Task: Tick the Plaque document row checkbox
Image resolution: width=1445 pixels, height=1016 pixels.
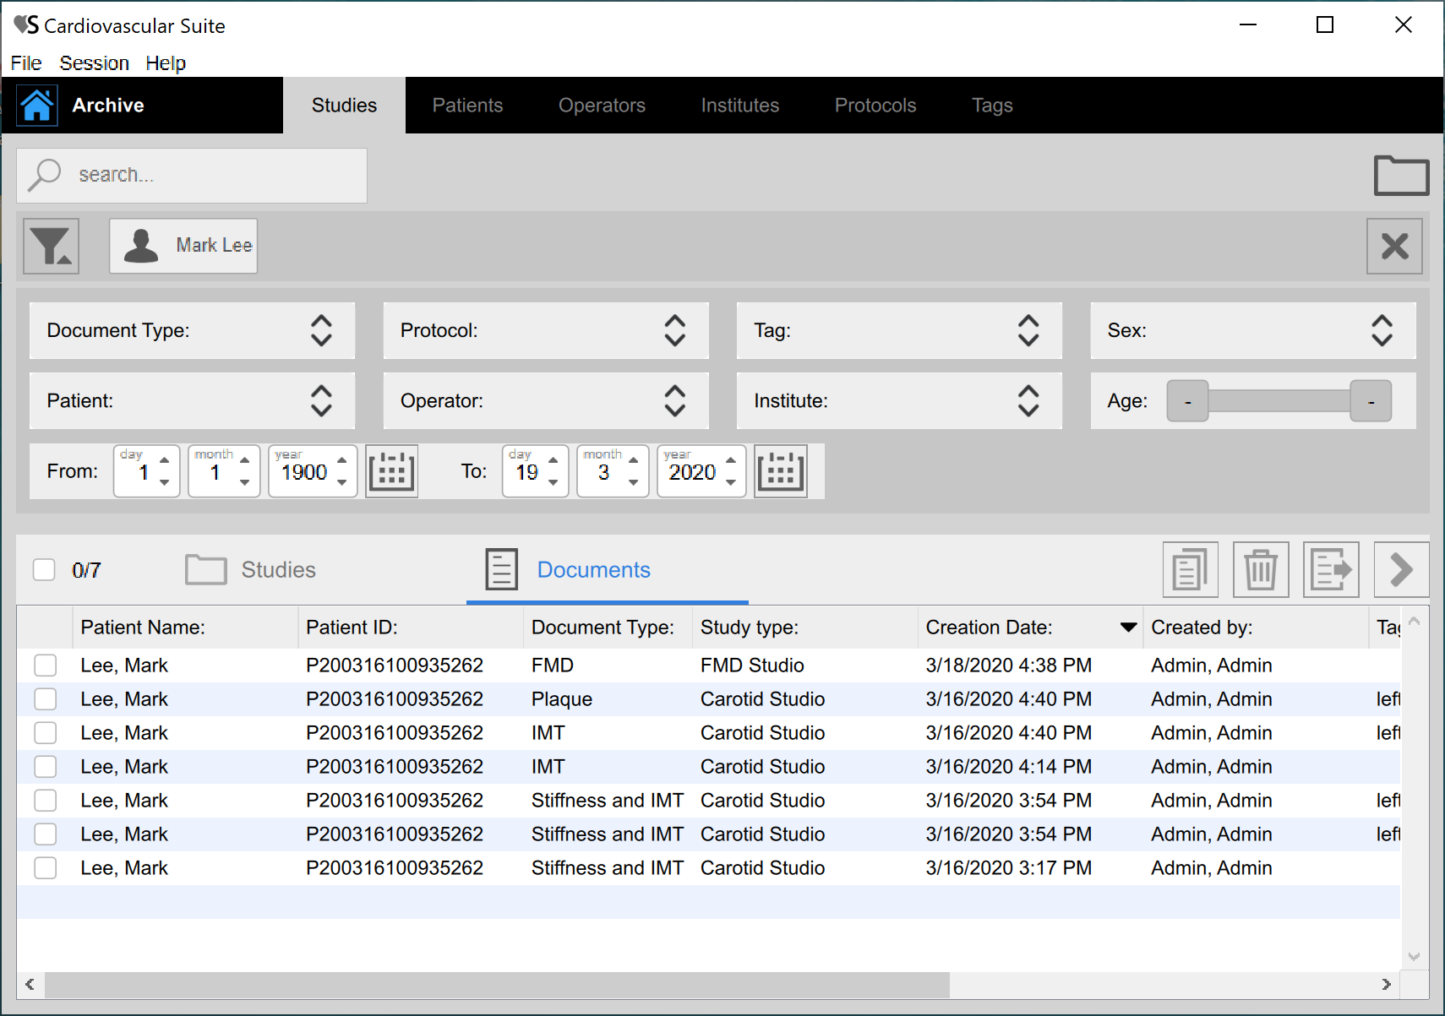Action: (46, 699)
